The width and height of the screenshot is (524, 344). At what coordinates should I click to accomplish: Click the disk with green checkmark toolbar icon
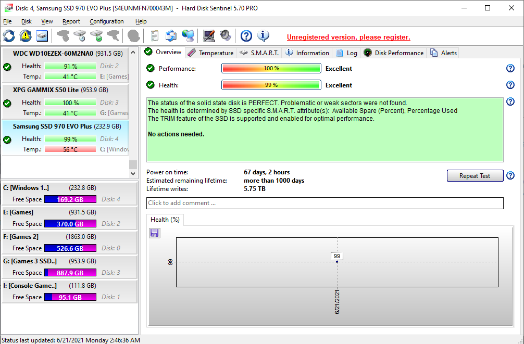pyautogui.click(x=96, y=36)
